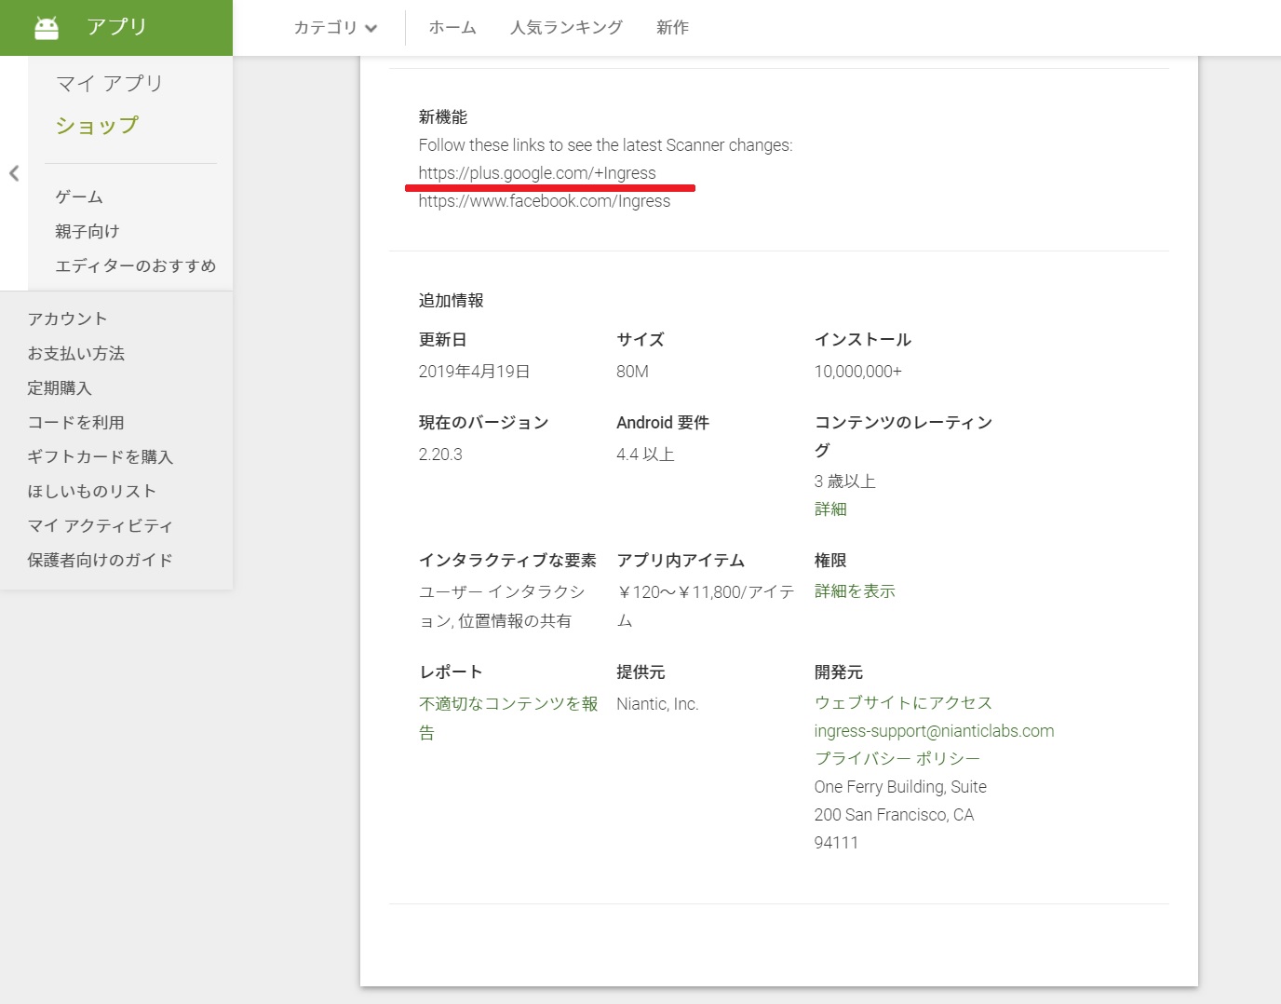
Task: Click the 新機能 heading
Action: 443,117
